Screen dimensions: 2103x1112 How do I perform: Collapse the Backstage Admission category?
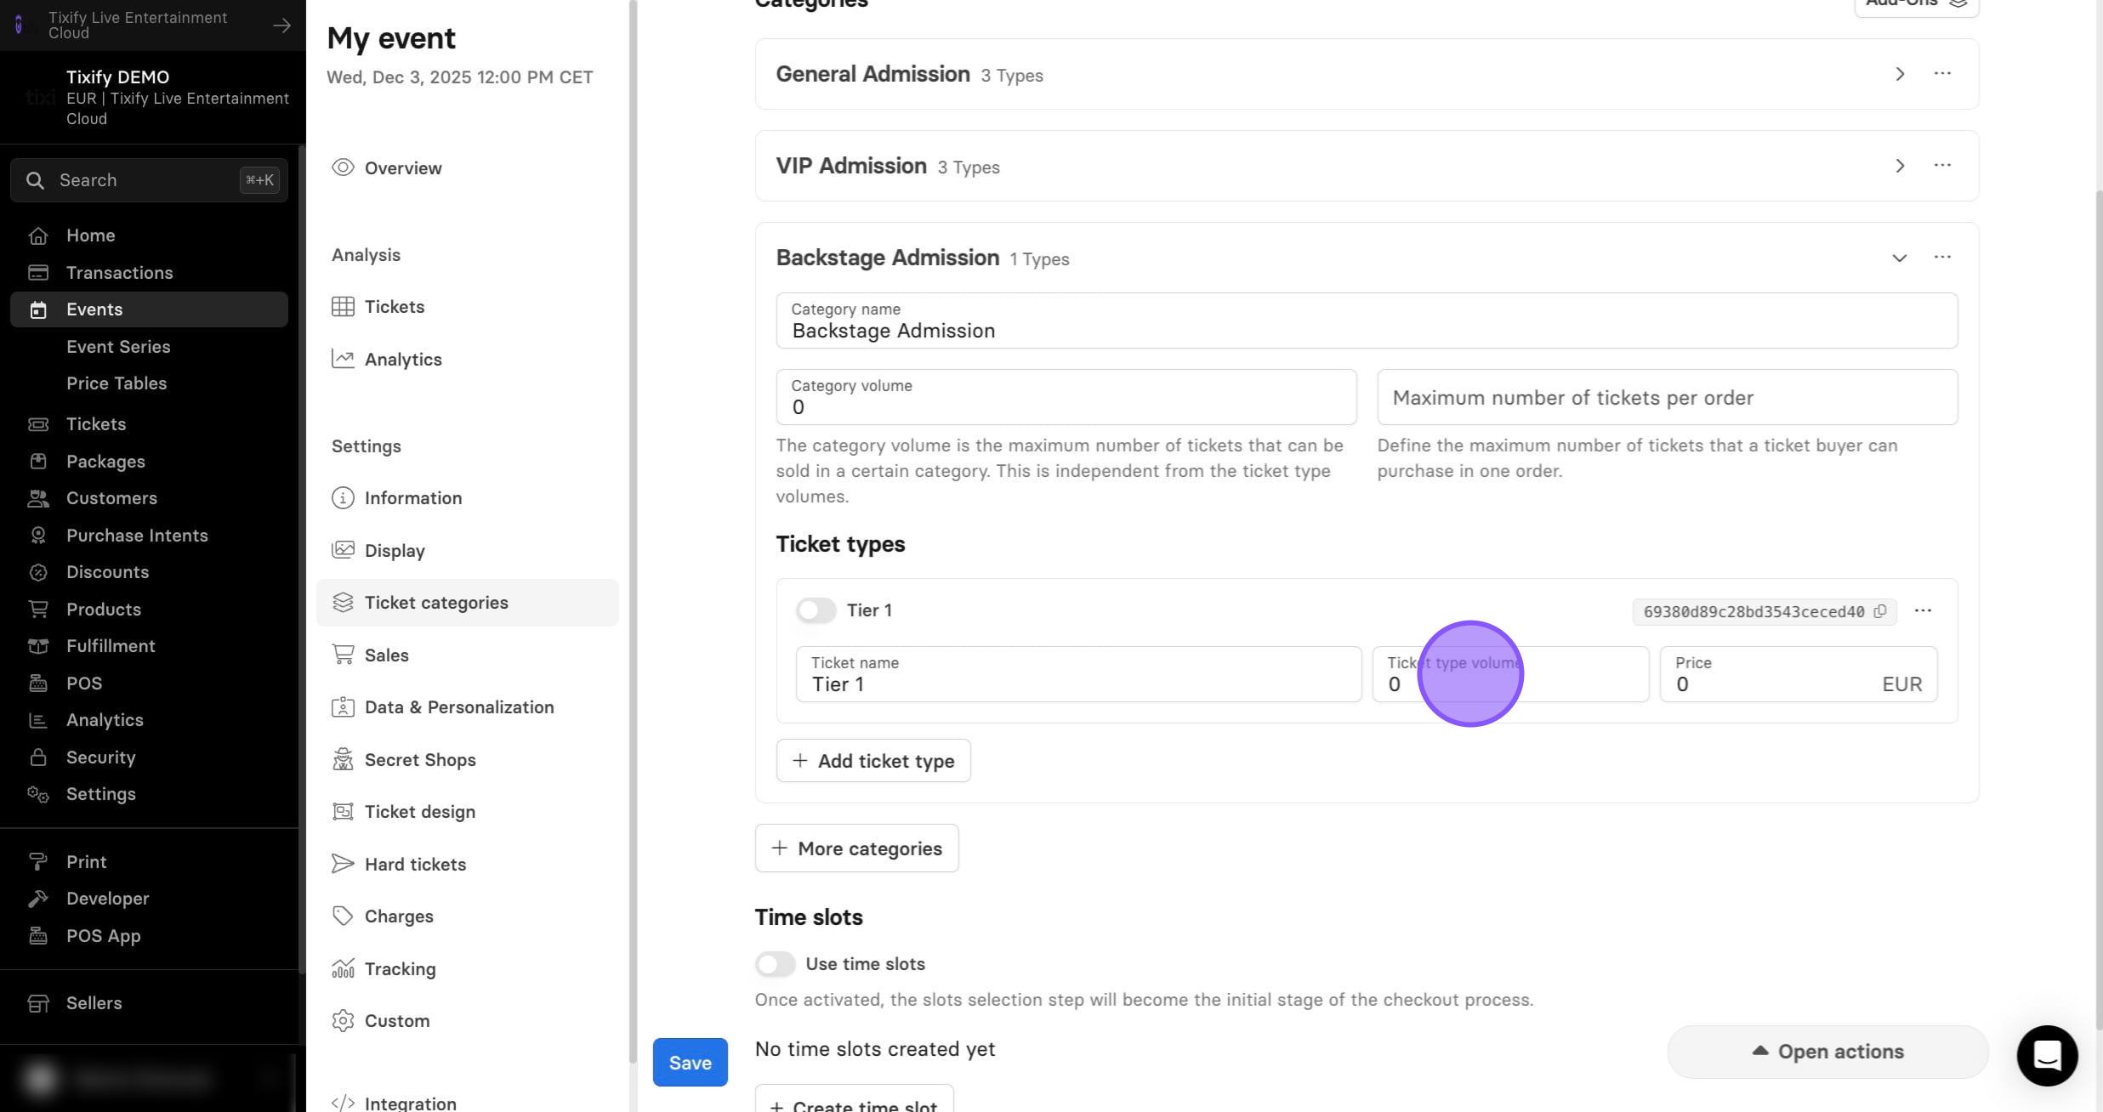point(1900,258)
